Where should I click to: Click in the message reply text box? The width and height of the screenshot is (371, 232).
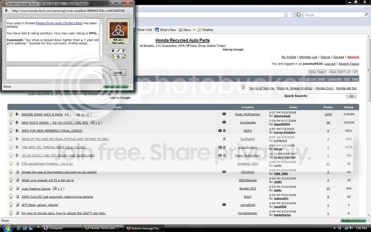pyautogui.click(x=54, y=73)
